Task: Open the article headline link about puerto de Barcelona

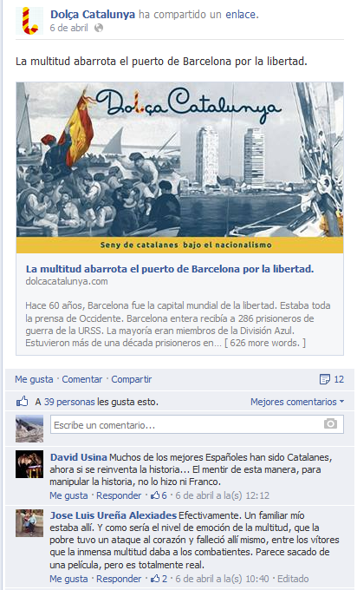Action: tap(170, 269)
